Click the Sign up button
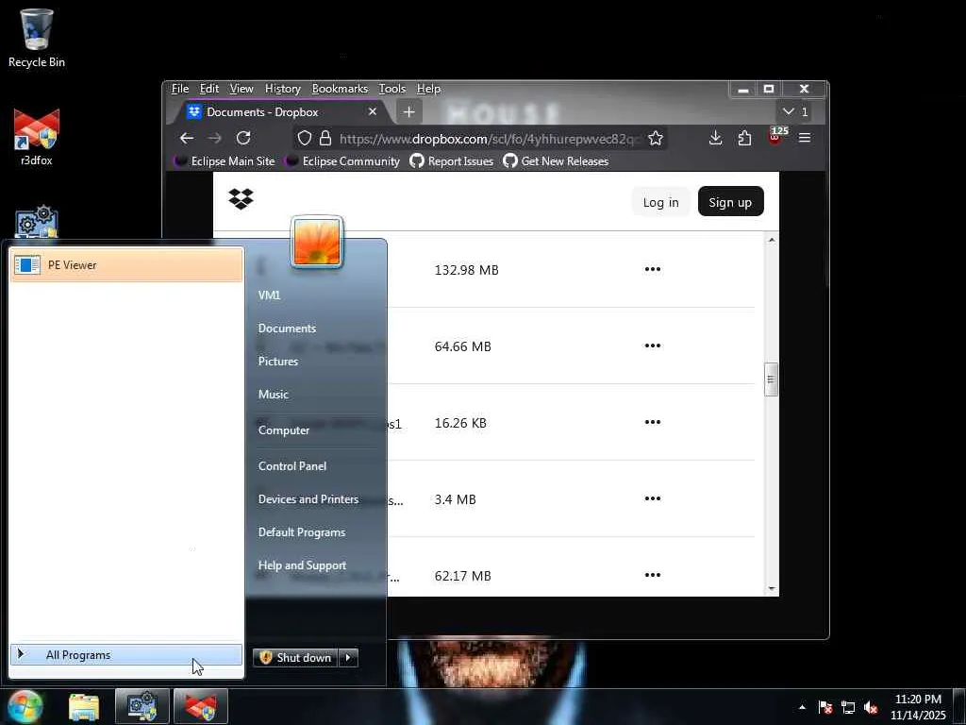The image size is (966, 725). tap(730, 202)
